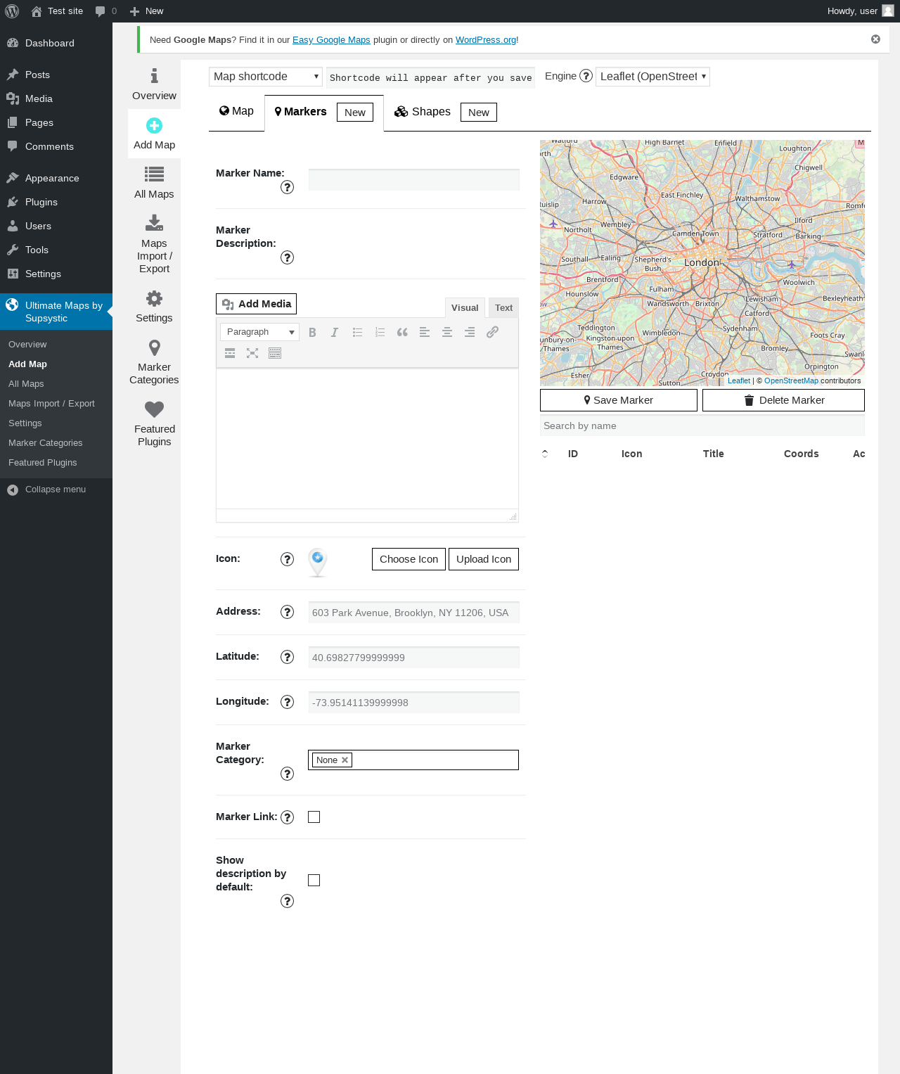900x1074 pixels.
Task: Expand the Engine Leaflet dropdown
Action: (x=652, y=77)
